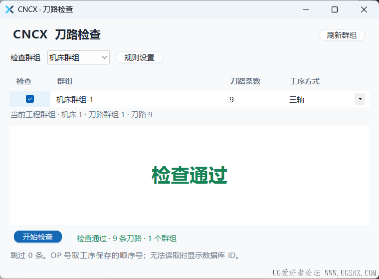Click the 检查 column header
The width and height of the screenshot is (379, 279).
[24, 81]
